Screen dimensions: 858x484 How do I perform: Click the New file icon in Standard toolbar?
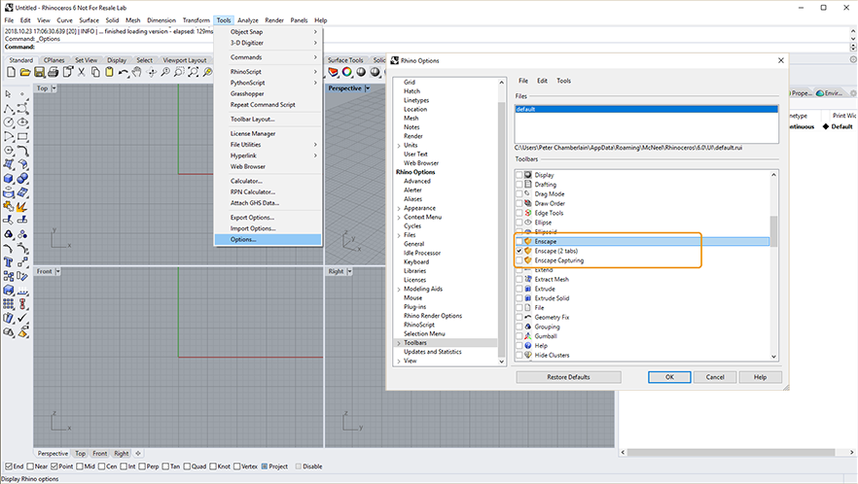9,72
